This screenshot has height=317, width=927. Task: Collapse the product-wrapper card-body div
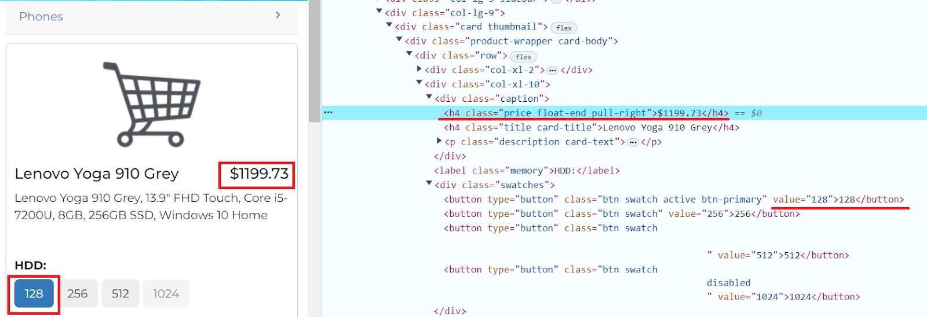pyautogui.click(x=399, y=40)
